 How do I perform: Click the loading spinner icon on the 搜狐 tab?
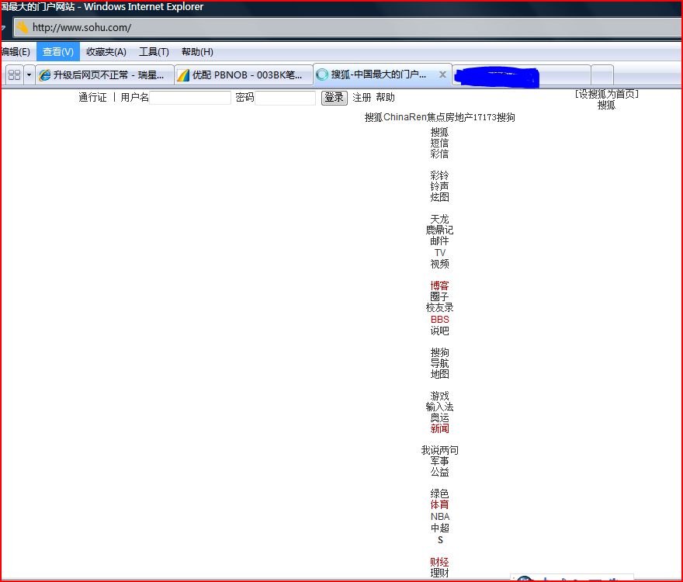pyautogui.click(x=322, y=74)
